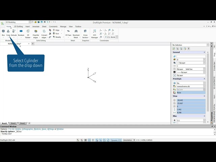Click the Print icon in quick access toolbar
This screenshot has height=162, width=216.
pyautogui.click(x=45, y=22)
